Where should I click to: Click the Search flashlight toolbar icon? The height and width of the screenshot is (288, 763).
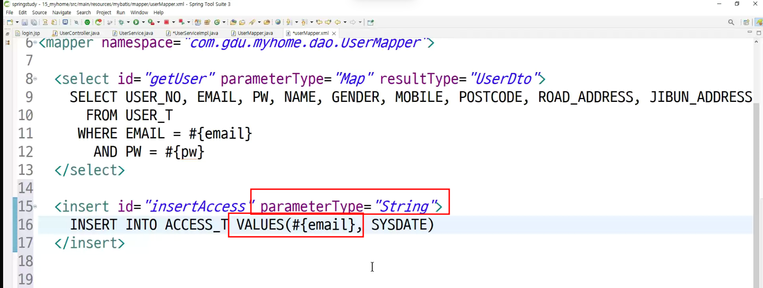pyautogui.click(x=252, y=22)
